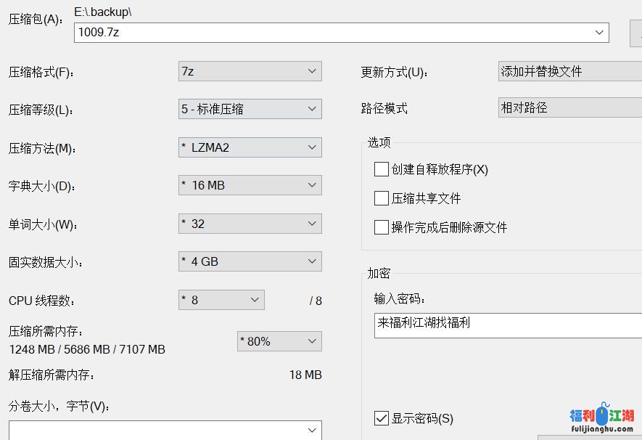Enable the 压缩共享文件 checkbox
Image resolution: width=642 pixels, height=440 pixels.
tap(382, 198)
